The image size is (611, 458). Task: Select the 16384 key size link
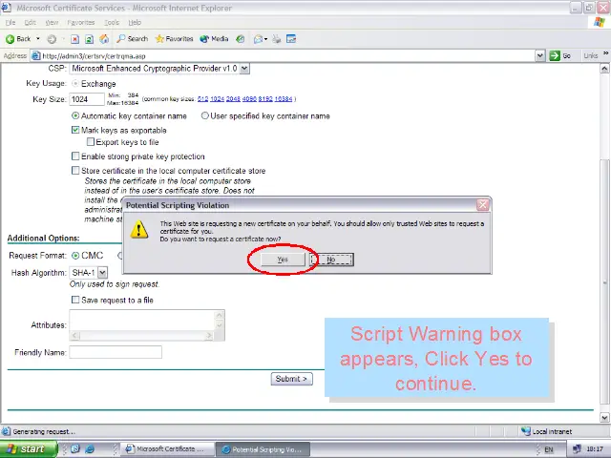click(x=284, y=99)
